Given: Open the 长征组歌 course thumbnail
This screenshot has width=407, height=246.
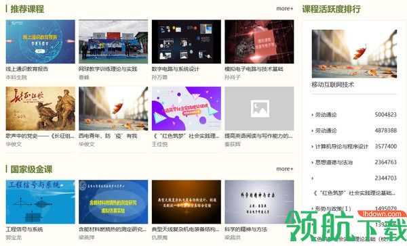Looking at the screenshot, I should point(40,108).
